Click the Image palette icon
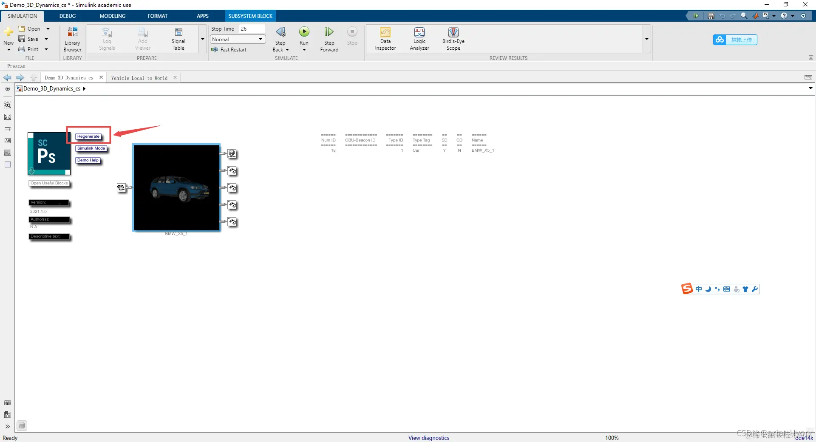The width and height of the screenshot is (816, 442). [x=8, y=153]
